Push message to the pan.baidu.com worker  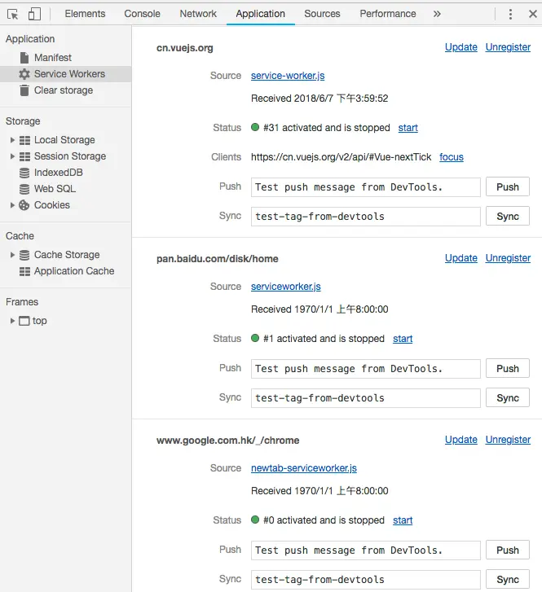[x=508, y=369]
